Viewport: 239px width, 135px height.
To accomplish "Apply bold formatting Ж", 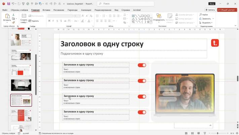I will pyautogui.click(x=49, y=21).
